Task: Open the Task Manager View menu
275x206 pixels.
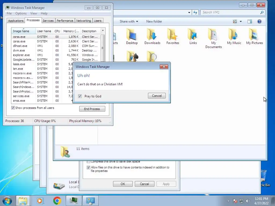Action: tap(34, 13)
